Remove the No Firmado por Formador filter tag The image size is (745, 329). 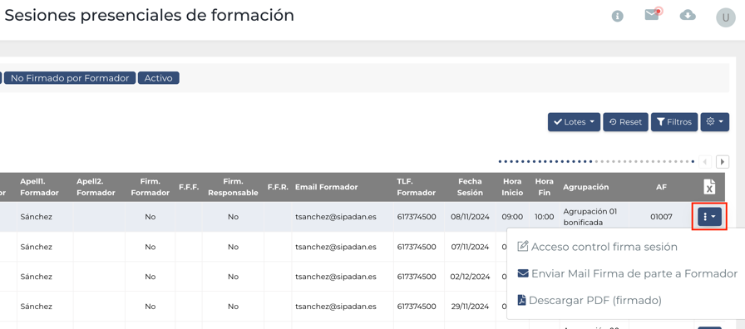[70, 78]
